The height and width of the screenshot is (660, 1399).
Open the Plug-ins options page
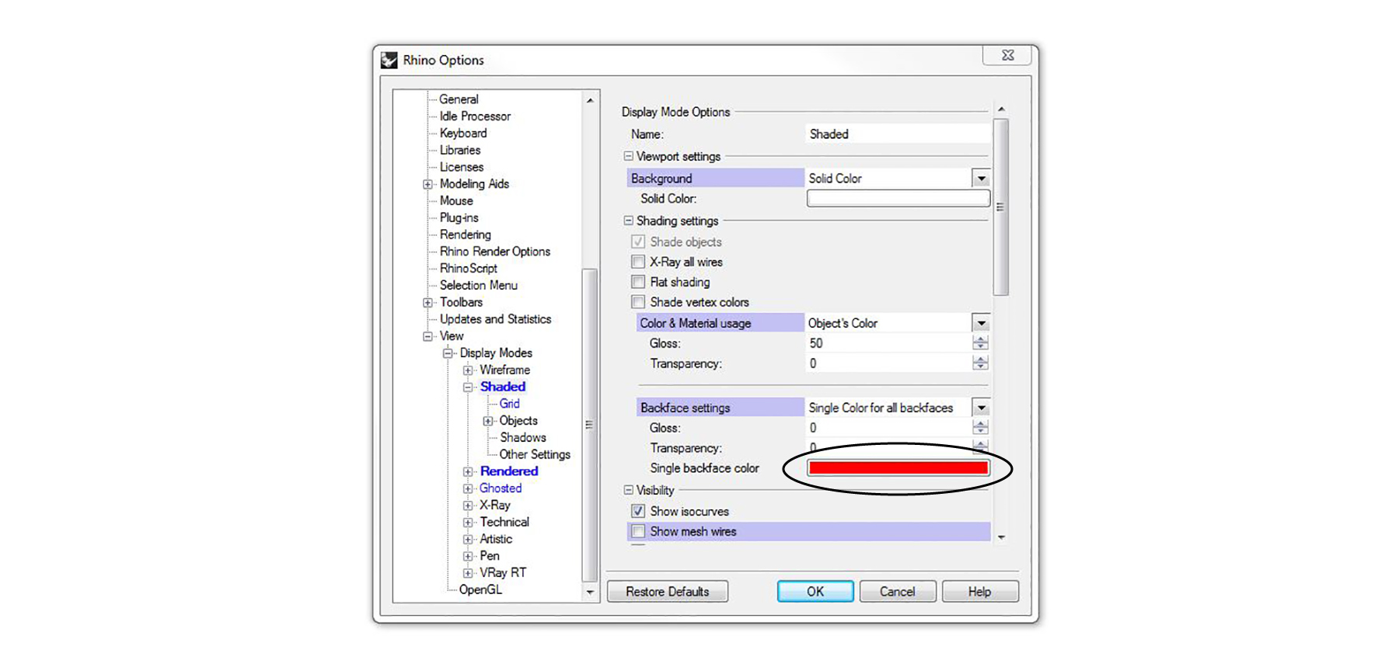coord(459,218)
